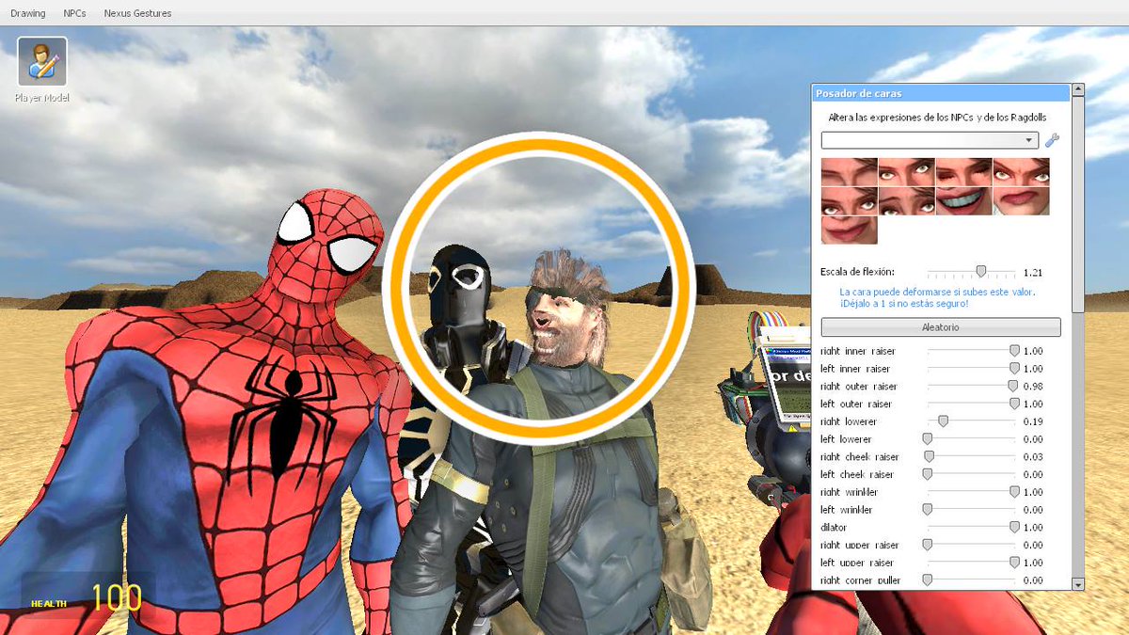Click the value 0.03 beside right cheek raiser
1129x635 pixels.
click(x=1033, y=457)
